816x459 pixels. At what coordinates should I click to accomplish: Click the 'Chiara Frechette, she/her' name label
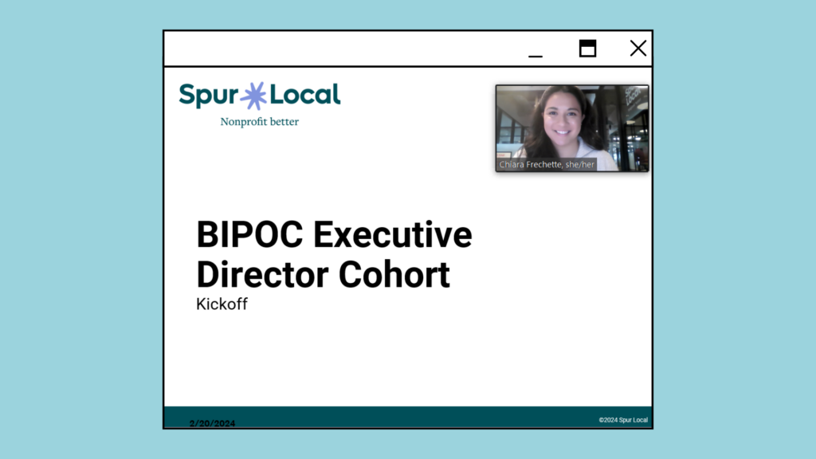click(547, 164)
